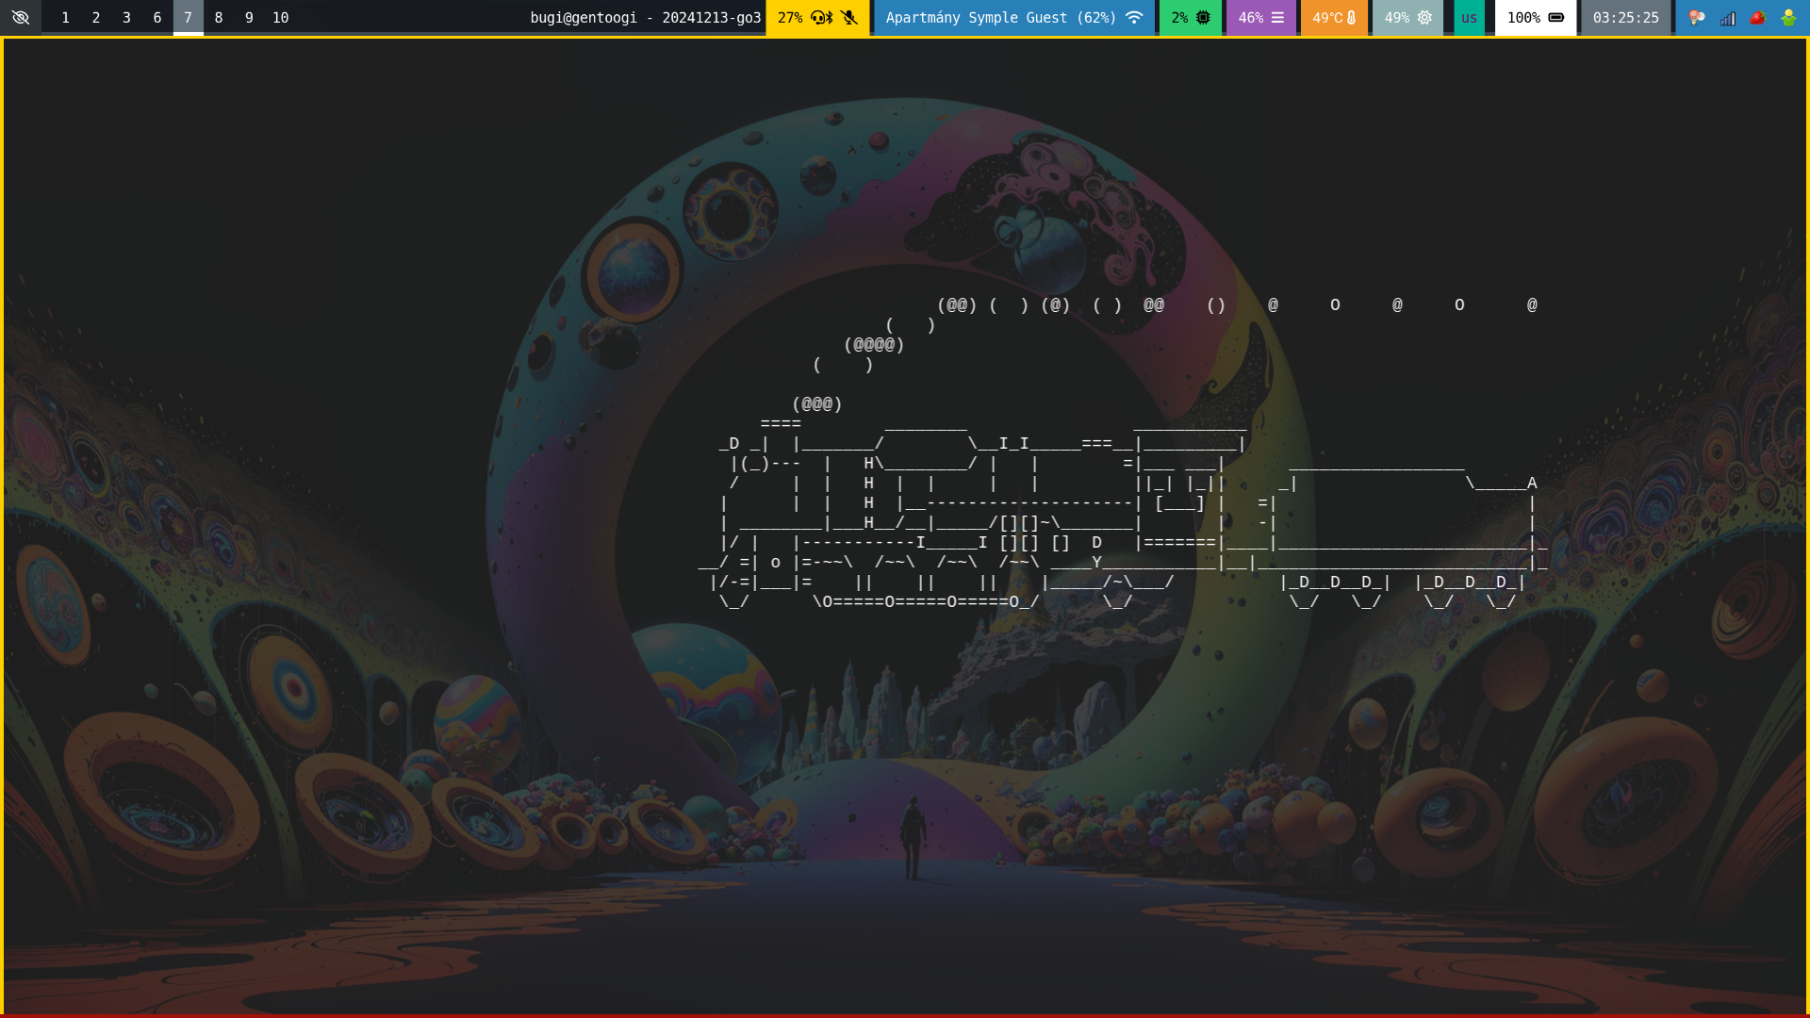1810x1018 pixels.
Task: Open the balloon tray icon
Action: point(1697,17)
